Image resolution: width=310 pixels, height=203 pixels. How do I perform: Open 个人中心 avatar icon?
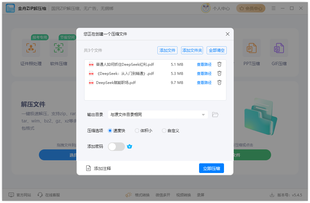pyautogui.click(x=206, y=8)
